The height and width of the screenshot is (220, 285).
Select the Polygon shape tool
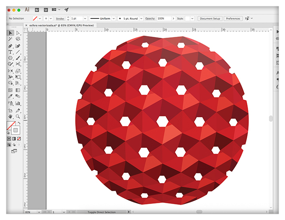[x=10, y=58]
